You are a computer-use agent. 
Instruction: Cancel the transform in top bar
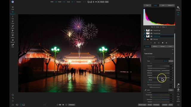pos(102,2)
